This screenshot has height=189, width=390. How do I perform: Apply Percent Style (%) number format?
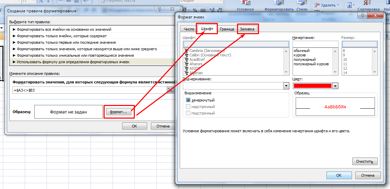point(195,10)
